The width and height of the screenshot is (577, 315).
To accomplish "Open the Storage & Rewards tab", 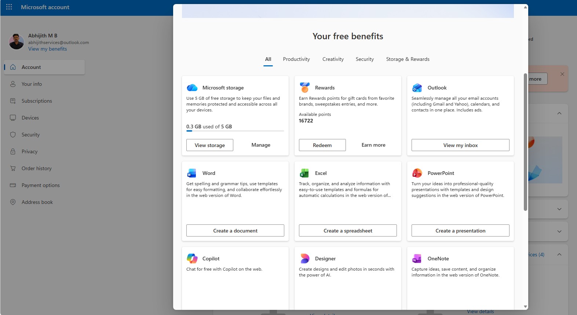I will point(408,59).
